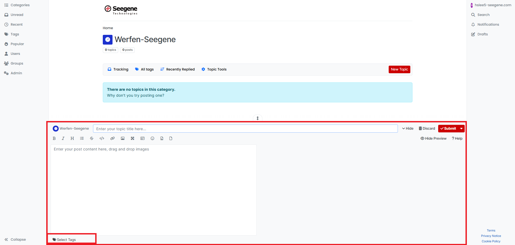Screen dimensions: 515x245
Task: Toggle zen fullscreen mode in composer
Action: (x=133, y=138)
